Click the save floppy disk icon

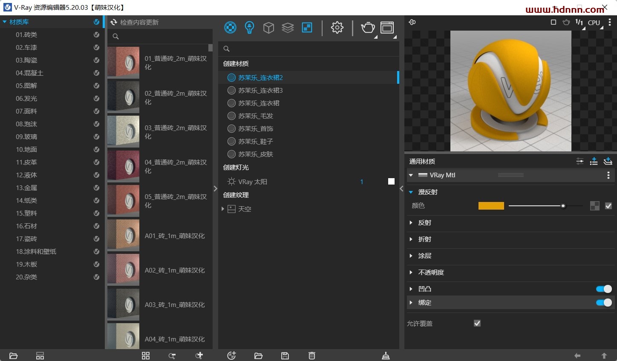click(x=285, y=356)
